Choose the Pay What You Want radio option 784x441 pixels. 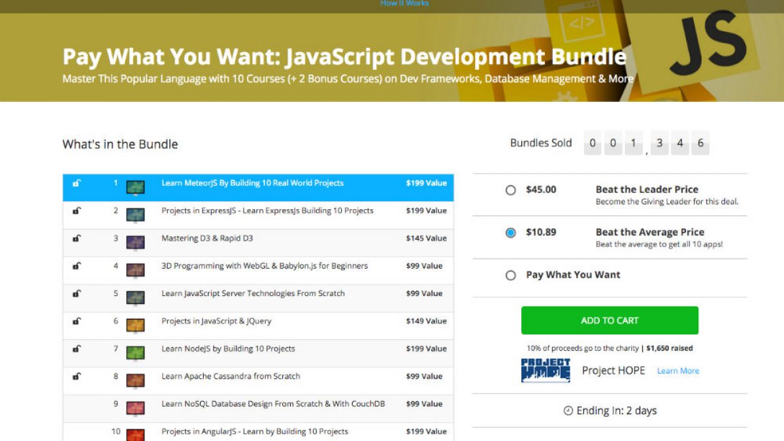point(511,276)
